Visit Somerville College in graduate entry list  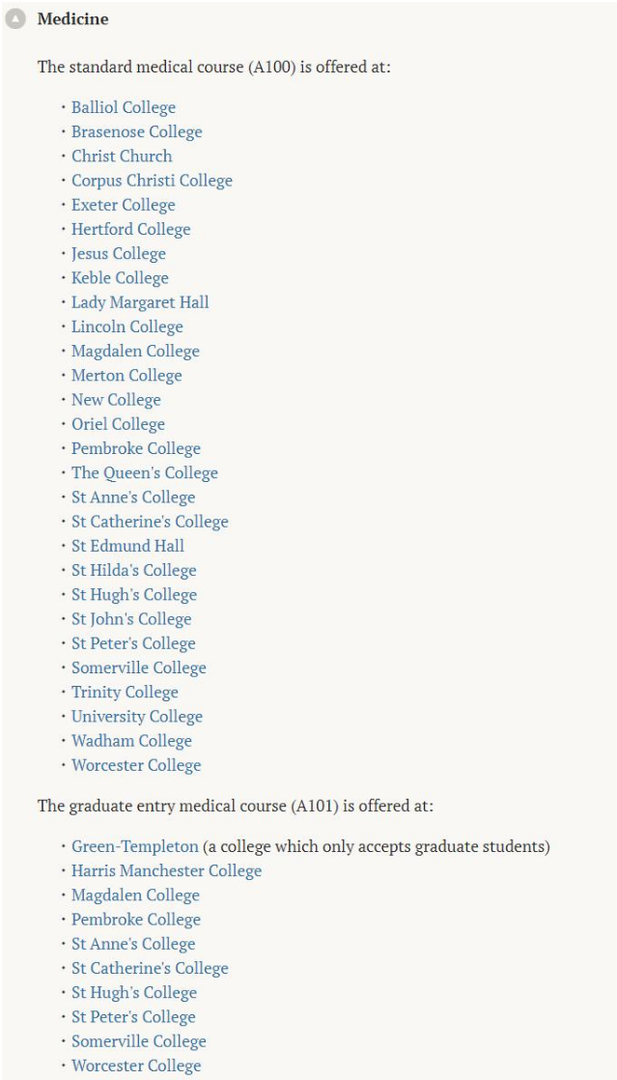click(139, 1041)
